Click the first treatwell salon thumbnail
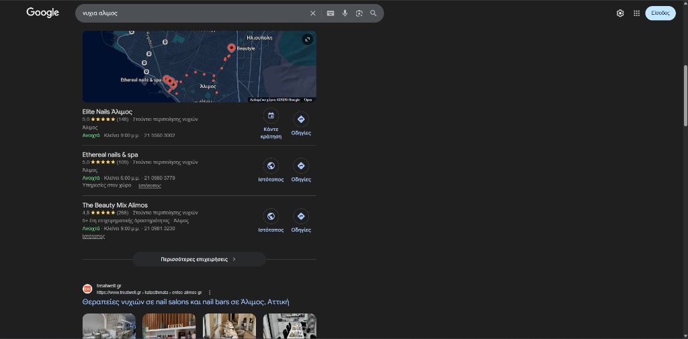688x339 pixels. point(110,326)
